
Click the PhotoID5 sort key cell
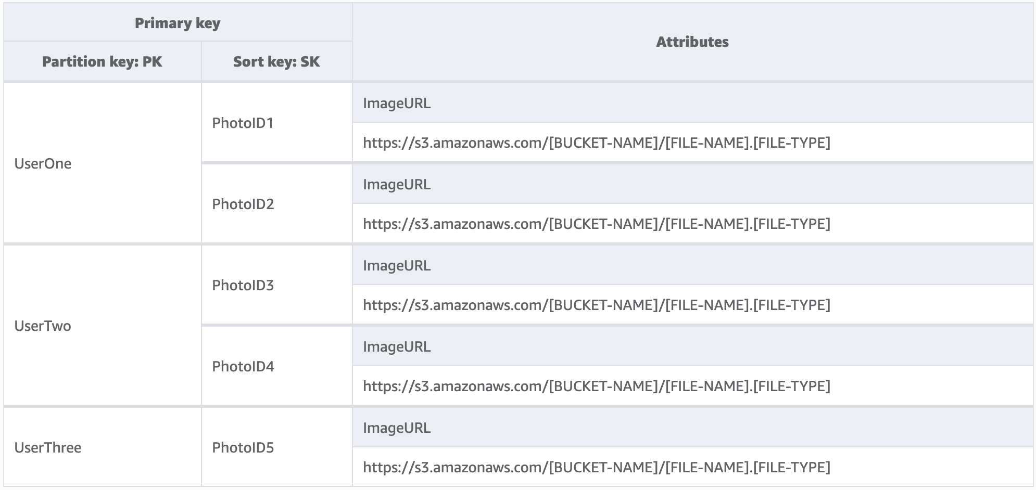click(x=243, y=448)
